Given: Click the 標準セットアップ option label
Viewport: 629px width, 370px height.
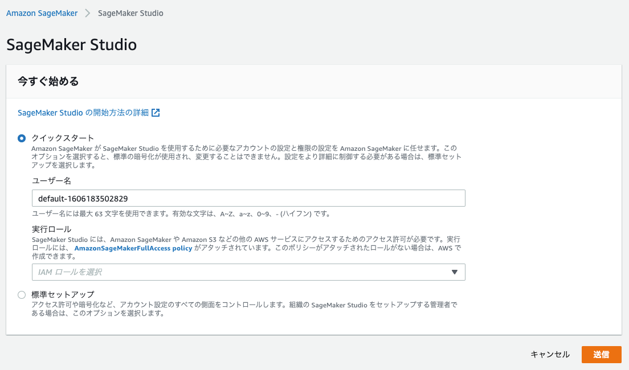Looking at the screenshot, I should point(63,295).
